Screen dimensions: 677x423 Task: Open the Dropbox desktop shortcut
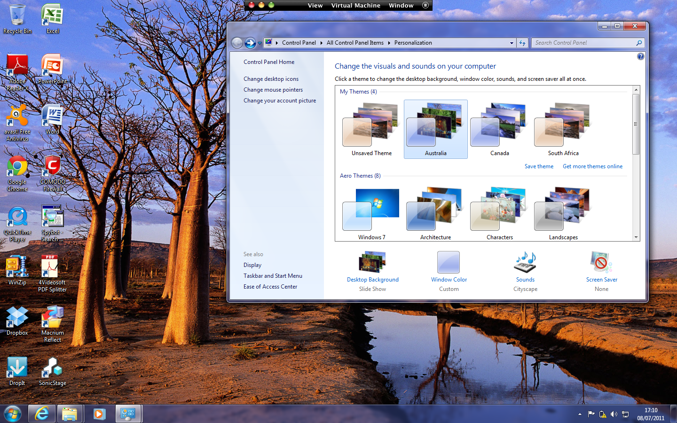pyautogui.click(x=17, y=318)
